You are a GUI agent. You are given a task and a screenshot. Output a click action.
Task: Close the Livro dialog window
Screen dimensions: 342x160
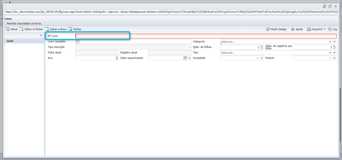335,6
